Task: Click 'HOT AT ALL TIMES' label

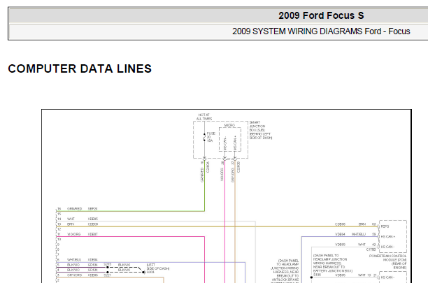Action: (x=204, y=117)
